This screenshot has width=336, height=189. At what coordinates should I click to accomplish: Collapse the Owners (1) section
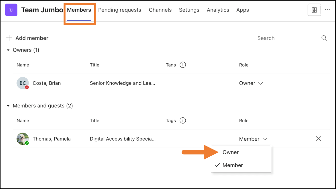coord(8,50)
